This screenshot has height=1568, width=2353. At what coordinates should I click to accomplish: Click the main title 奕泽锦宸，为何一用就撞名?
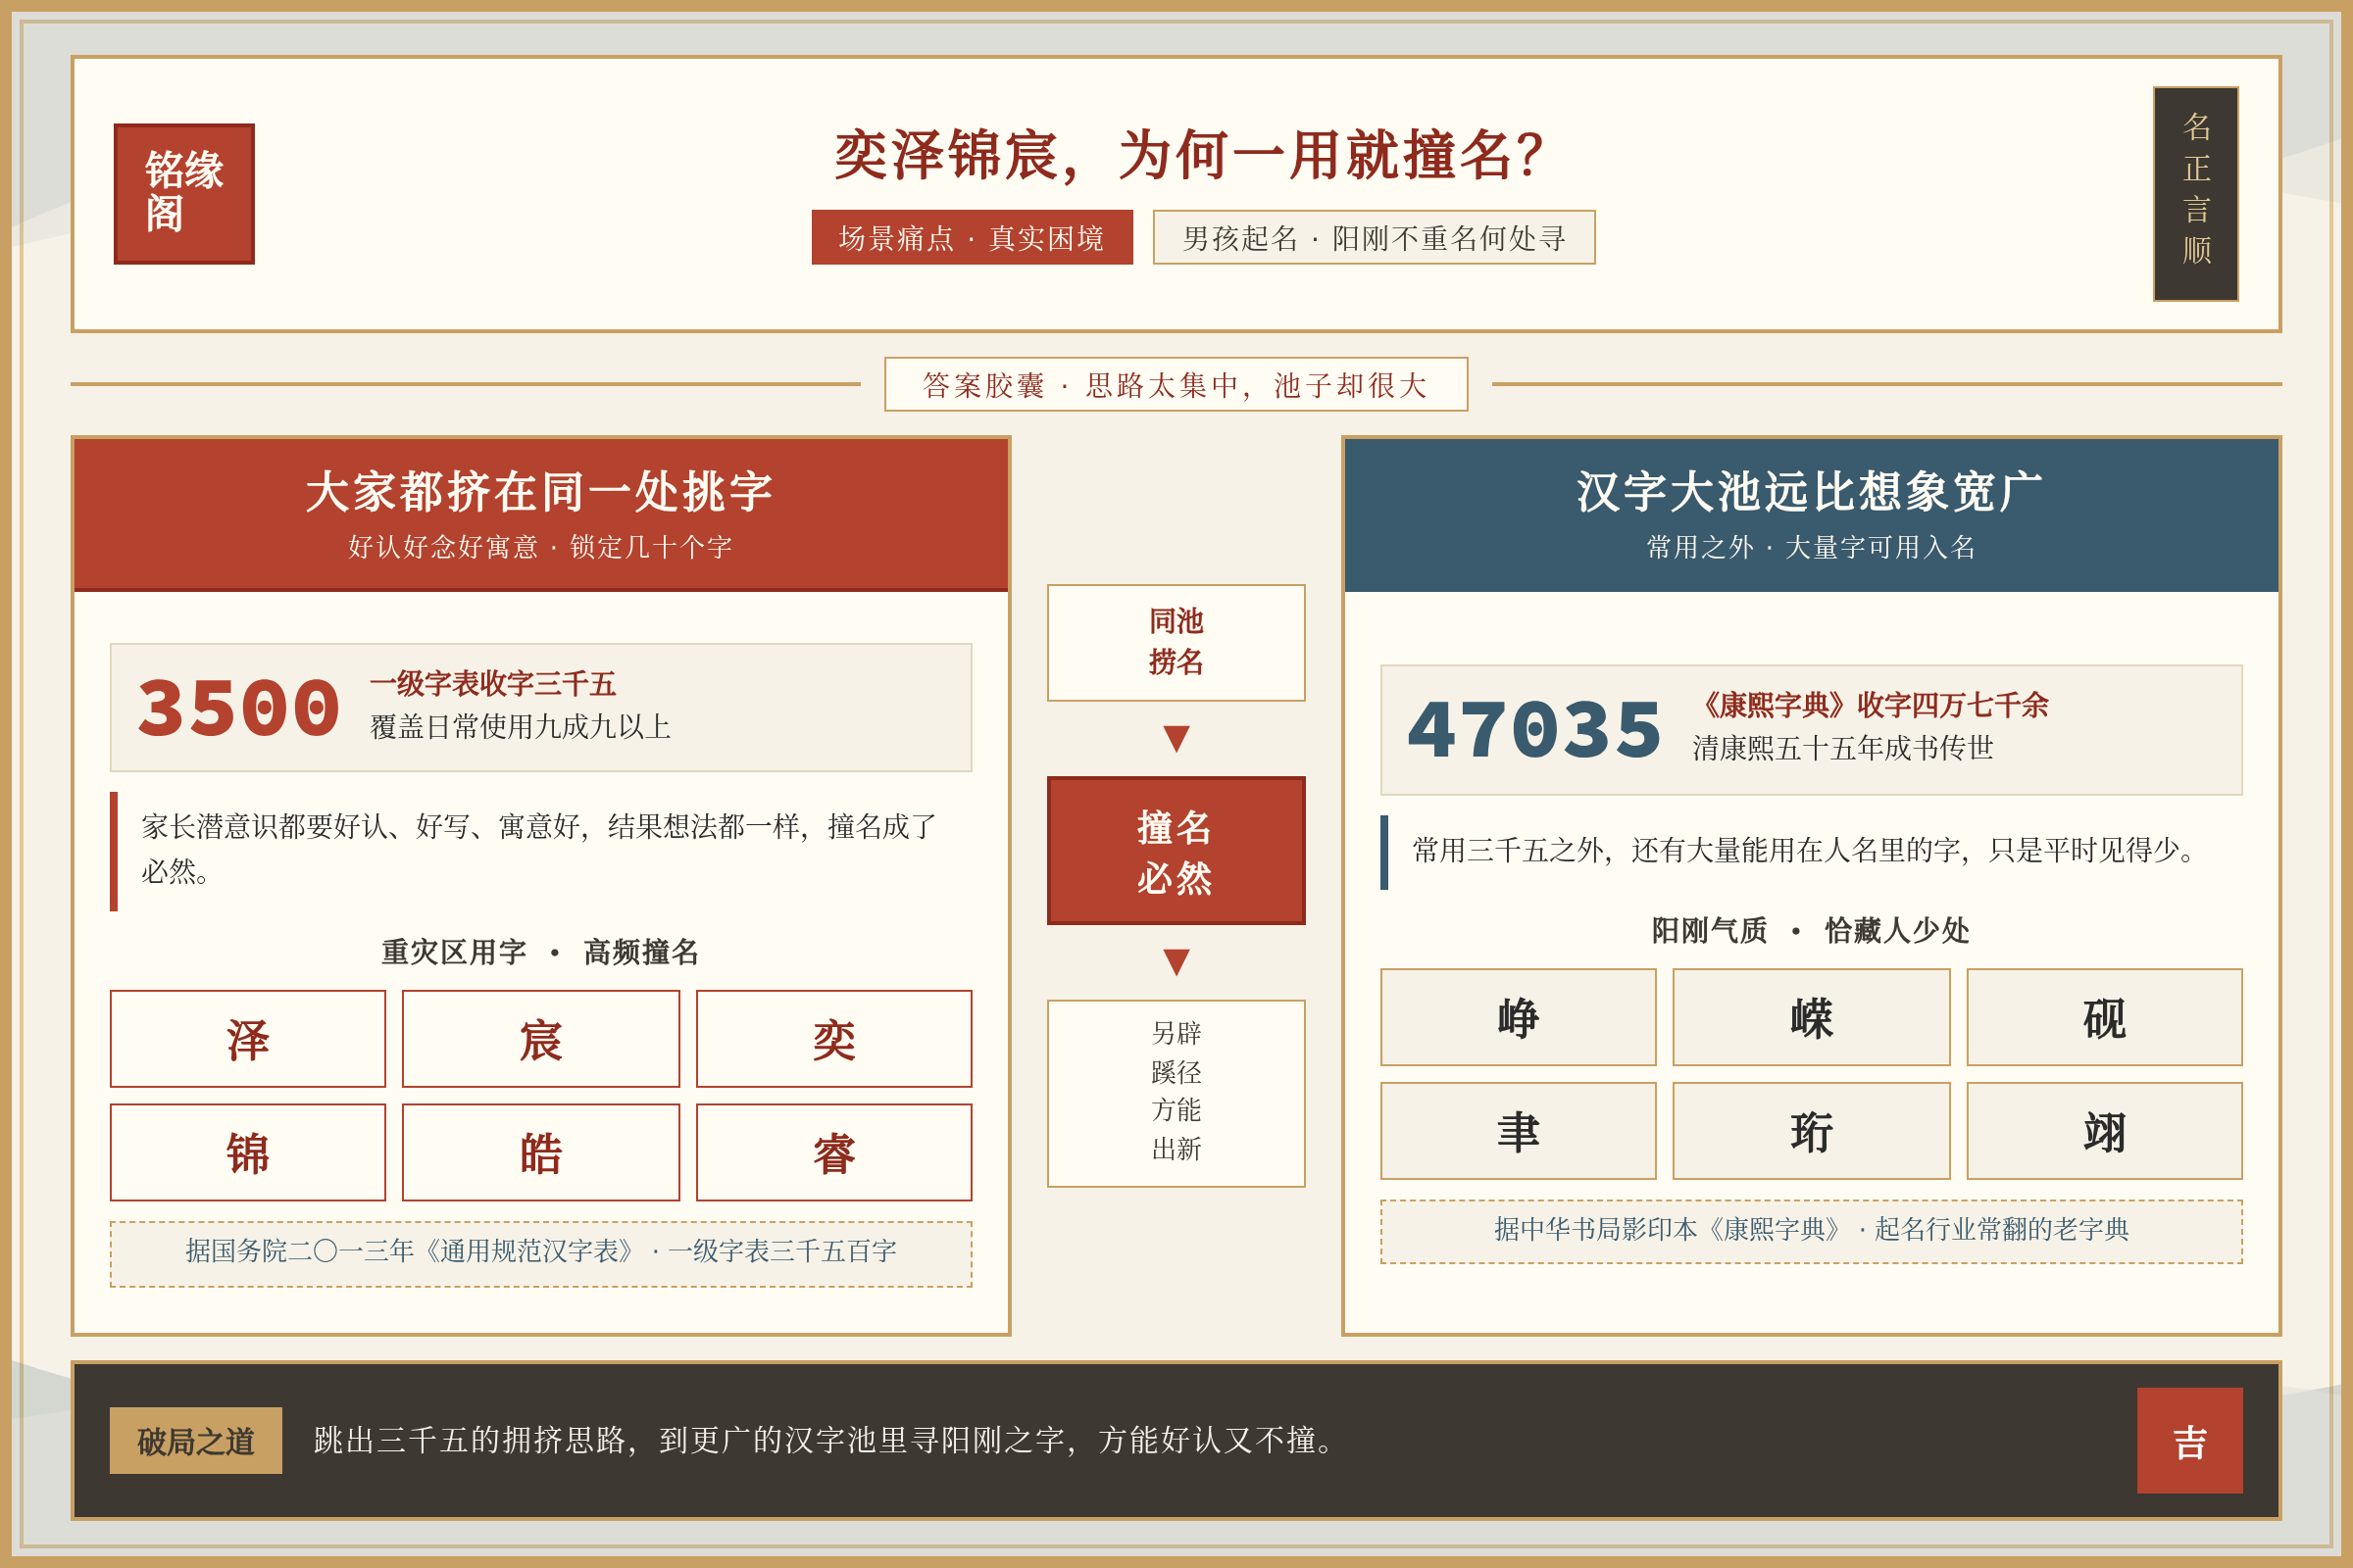(1189, 155)
